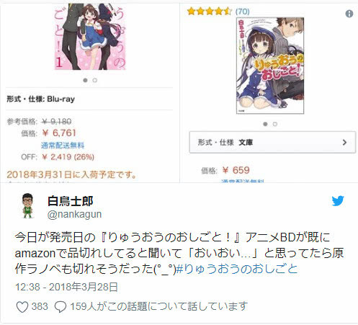Image resolution: width=358 pixels, height=325 pixels.
Task: Open the りゅうおうのおしごと book cover thumbnail
Action: tap(270, 66)
